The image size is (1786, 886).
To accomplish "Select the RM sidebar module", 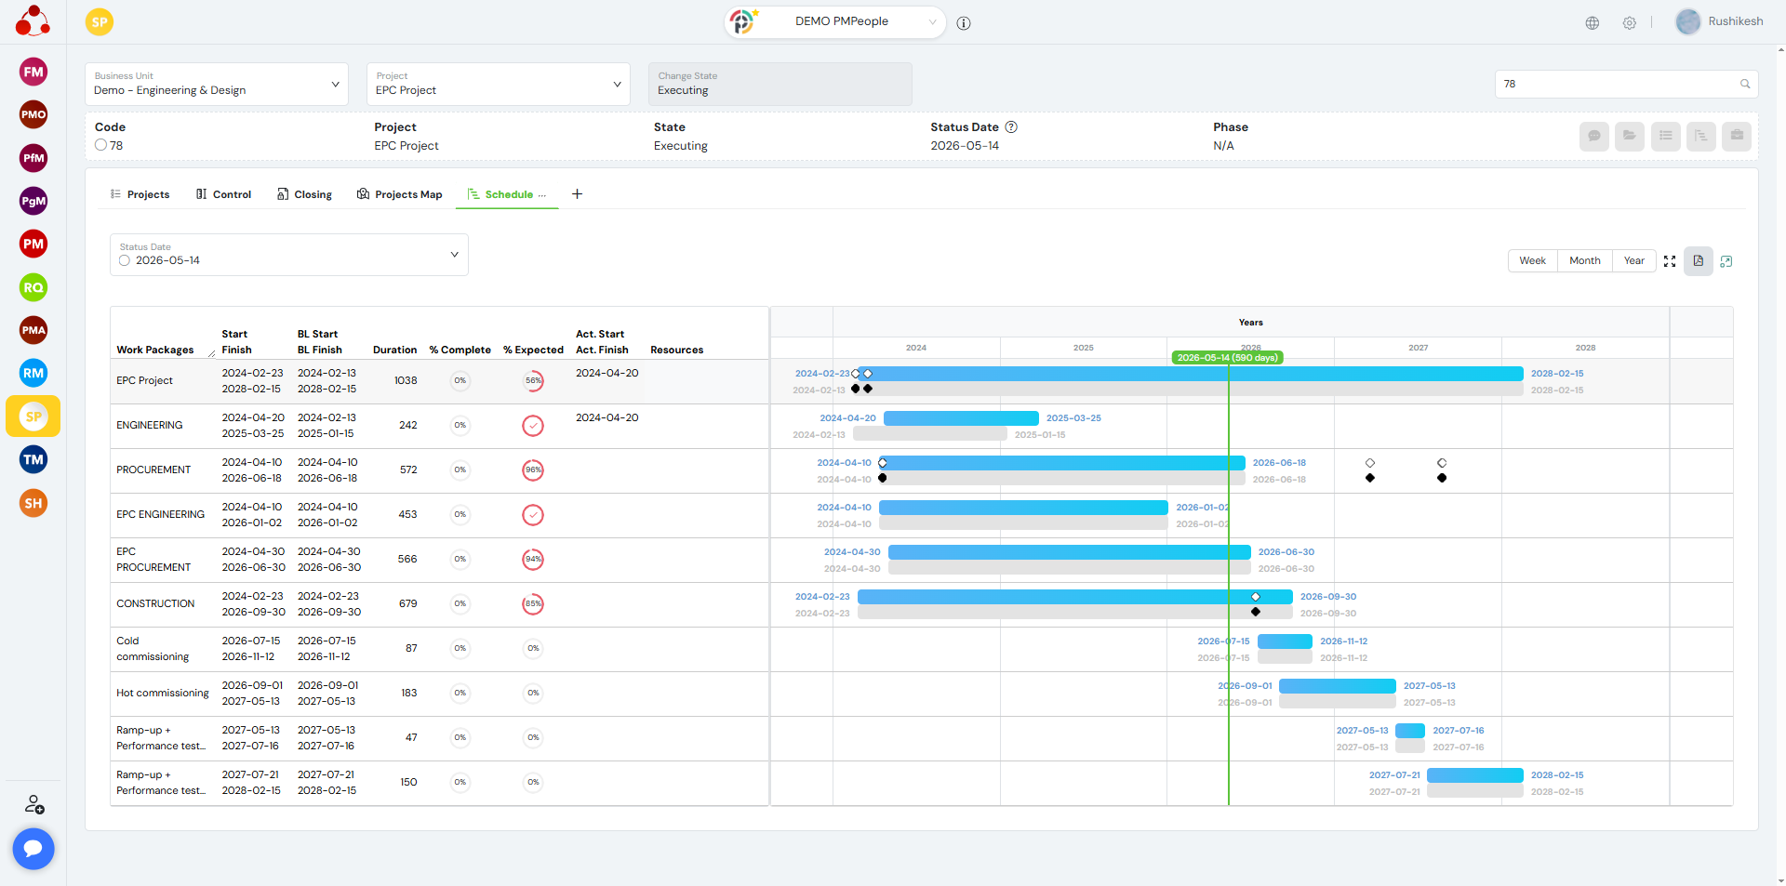I will click(33, 373).
